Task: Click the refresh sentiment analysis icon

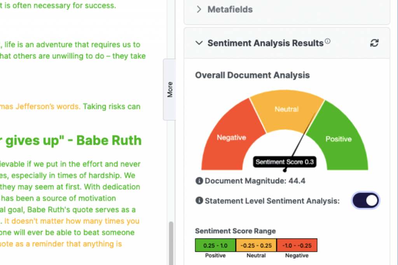Action: tap(374, 43)
